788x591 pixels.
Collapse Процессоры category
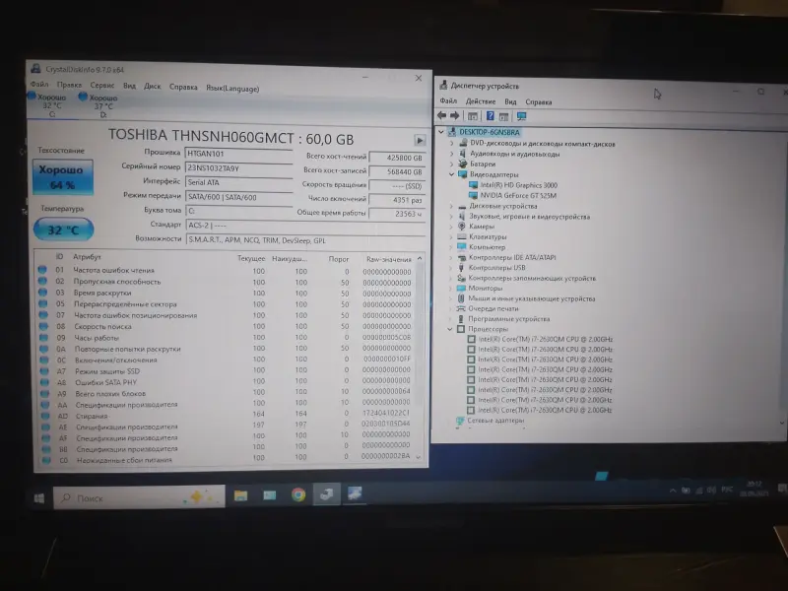(450, 329)
